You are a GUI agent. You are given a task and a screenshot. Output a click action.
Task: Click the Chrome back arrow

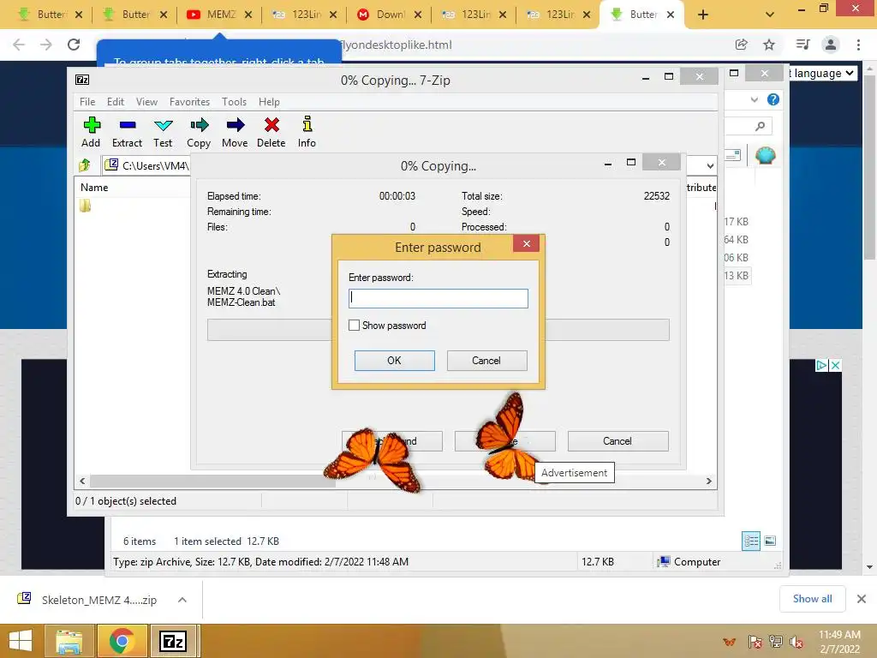pos(19,45)
